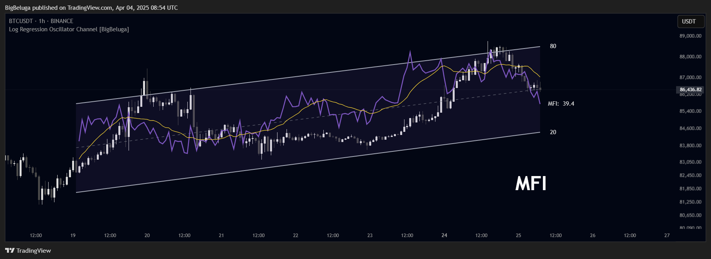Viewport: 711px width, 259px height.
Task: Click the MFI: 39.4 value label
Action: point(561,104)
